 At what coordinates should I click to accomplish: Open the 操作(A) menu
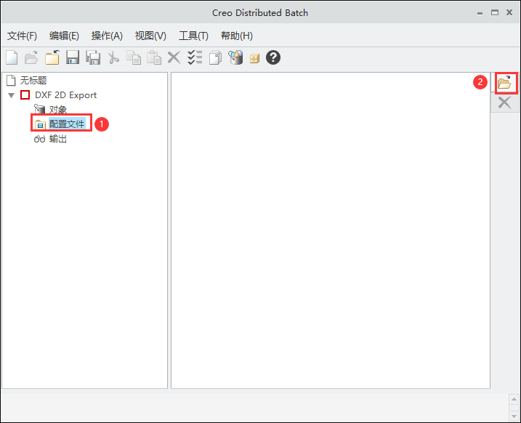coord(107,36)
